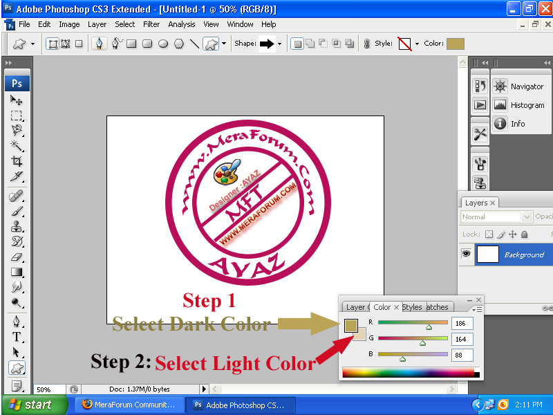Click the Windows start button

[34, 405]
